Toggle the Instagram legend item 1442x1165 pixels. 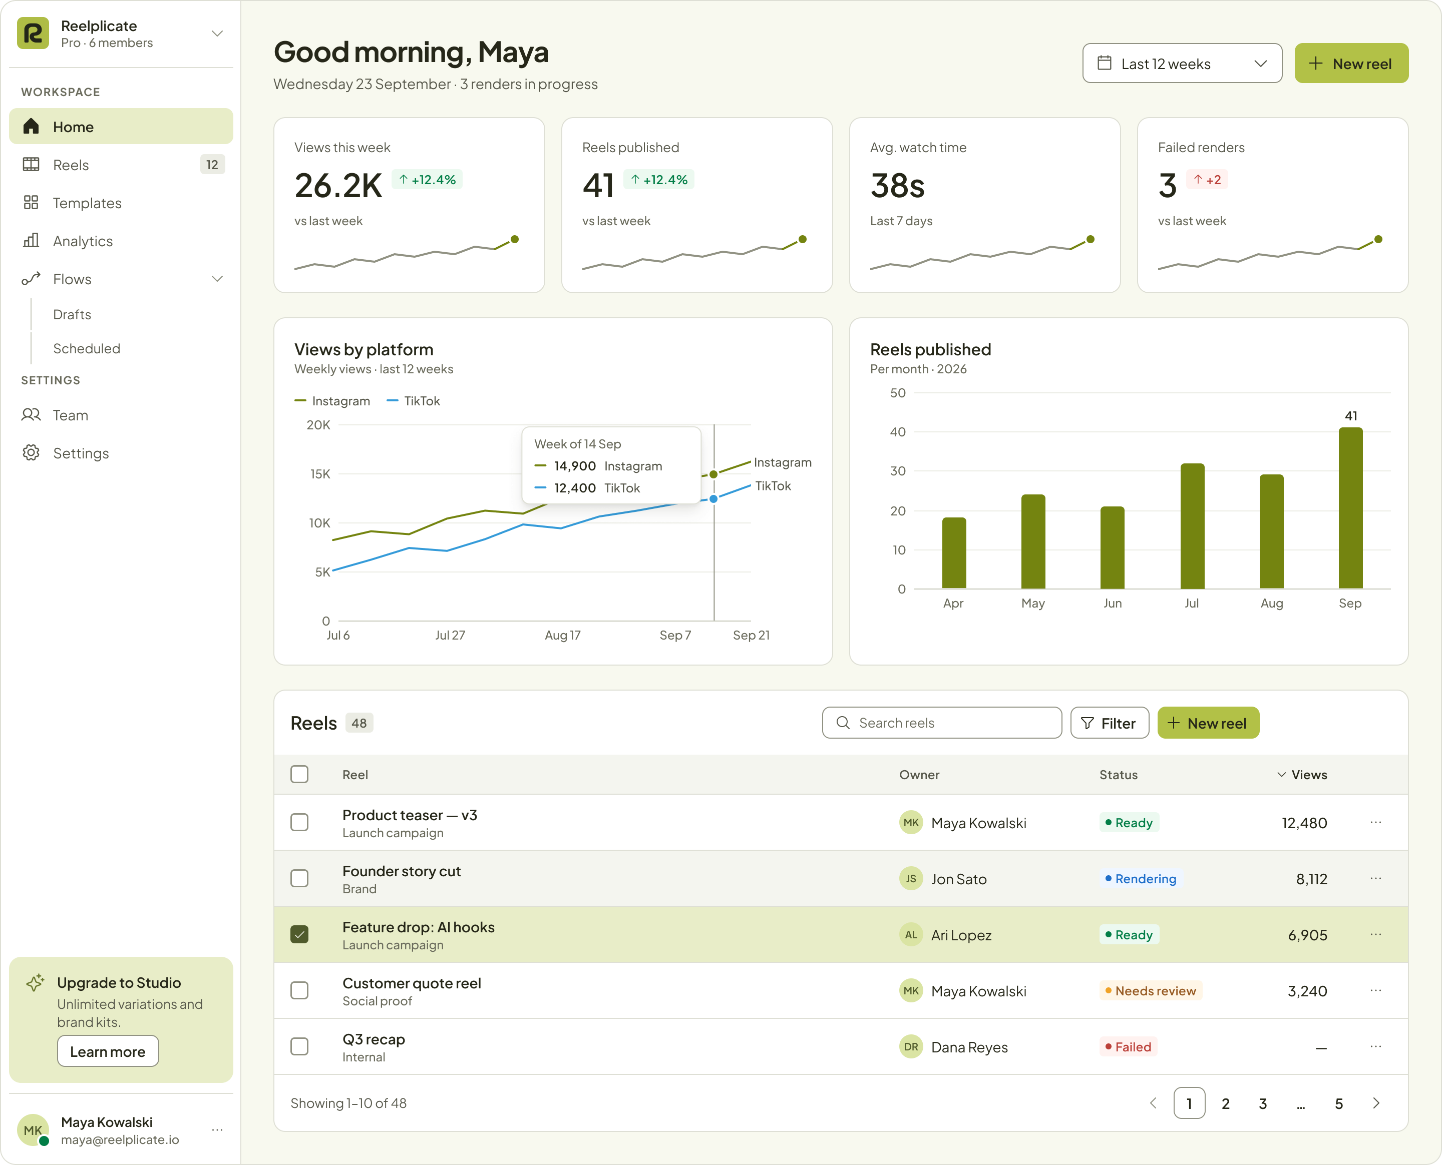point(332,401)
